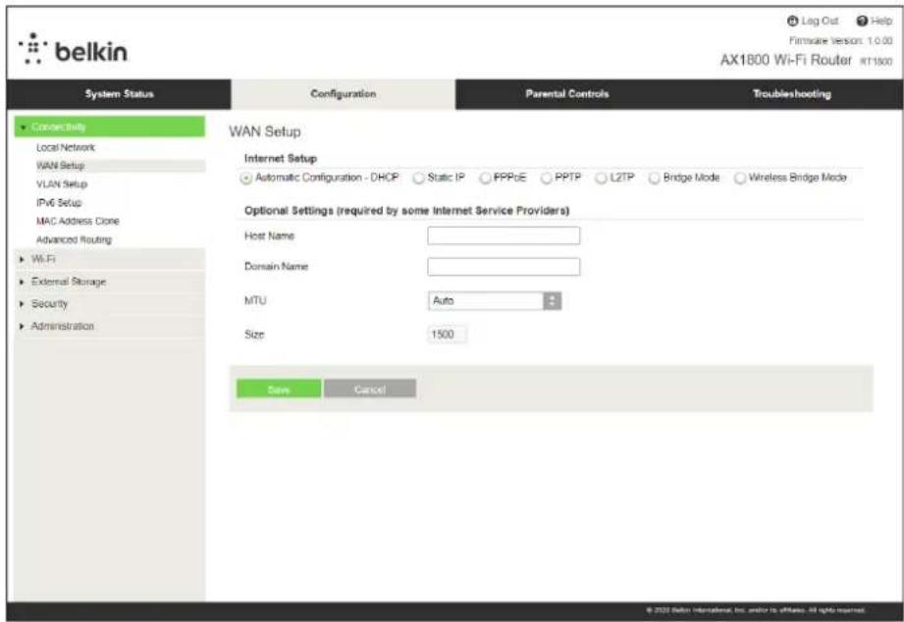Choose the PPPoE connection type
The image size is (904, 622).
(486, 179)
